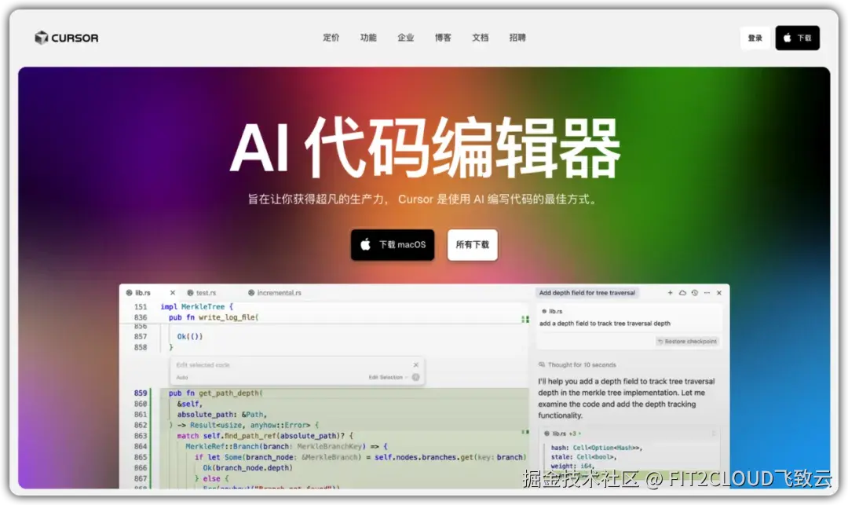Switch to the lib.rs editor tab
The image size is (848, 505).
(x=143, y=292)
